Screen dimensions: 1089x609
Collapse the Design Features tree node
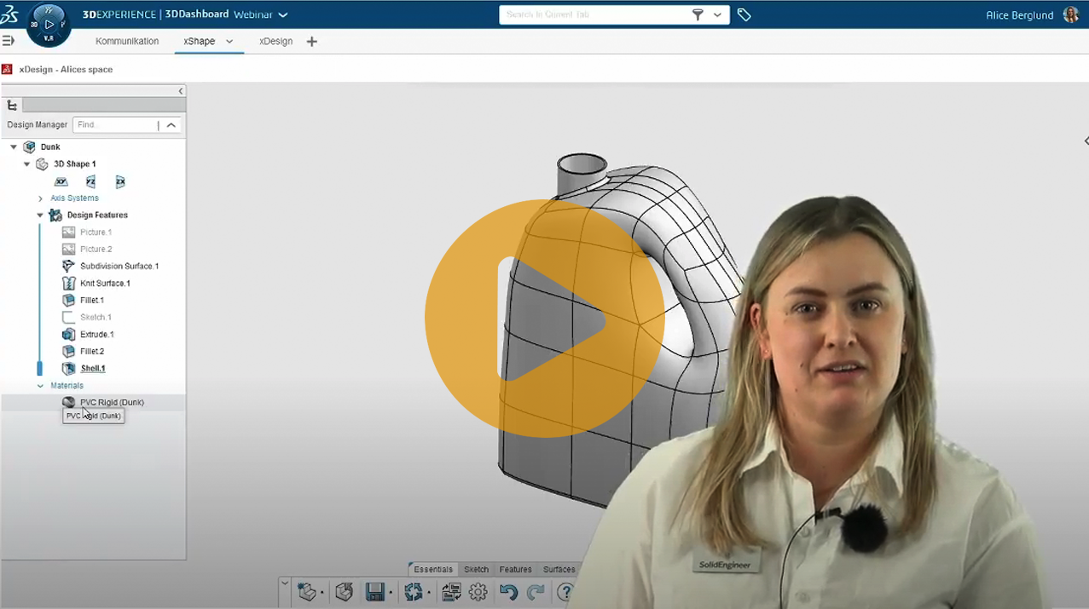(40, 215)
